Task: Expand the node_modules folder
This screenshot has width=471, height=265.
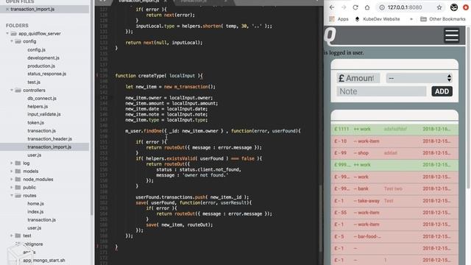Action: click(12, 179)
